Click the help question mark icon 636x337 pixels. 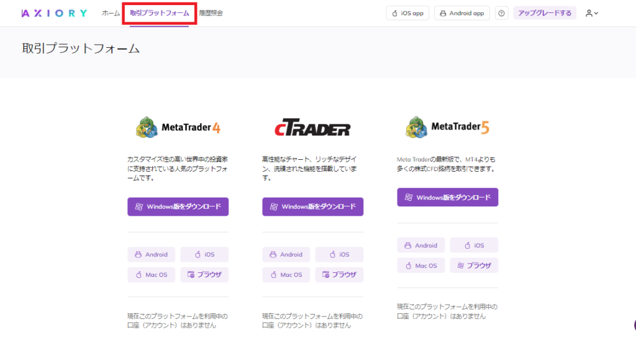(501, 13)
